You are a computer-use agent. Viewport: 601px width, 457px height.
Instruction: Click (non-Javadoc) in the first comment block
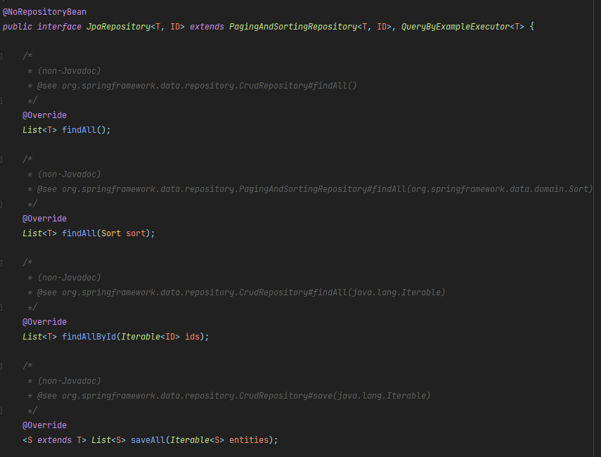(x=69, y=71)
